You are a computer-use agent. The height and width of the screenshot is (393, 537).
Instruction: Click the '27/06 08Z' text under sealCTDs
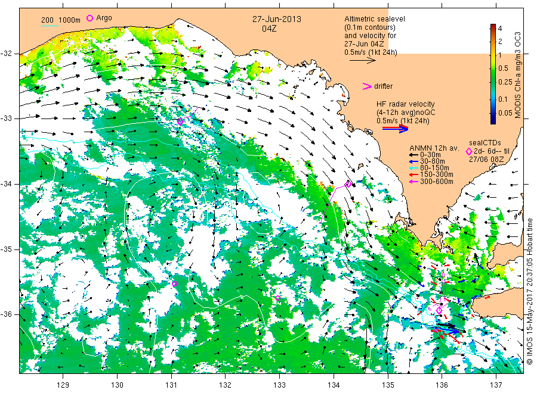tap(486, 159)
